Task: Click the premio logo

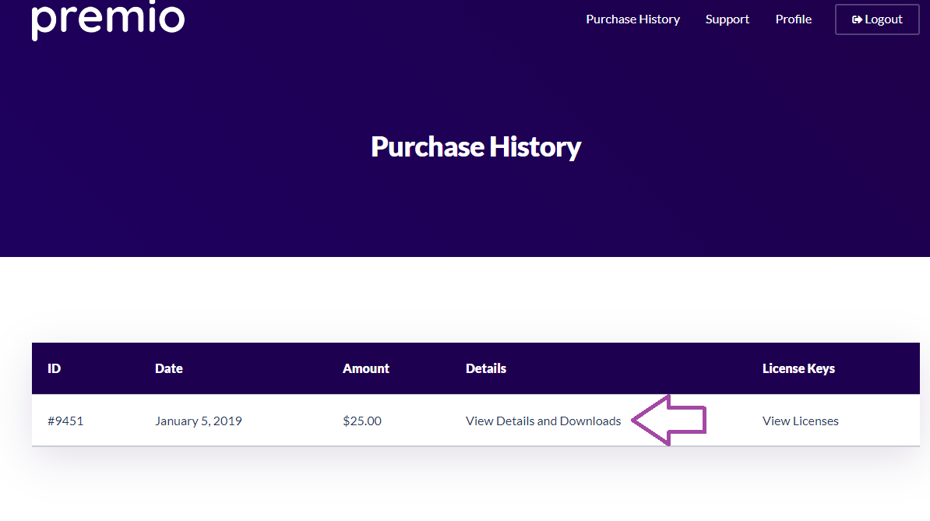Action: click(x=108, y=20)
